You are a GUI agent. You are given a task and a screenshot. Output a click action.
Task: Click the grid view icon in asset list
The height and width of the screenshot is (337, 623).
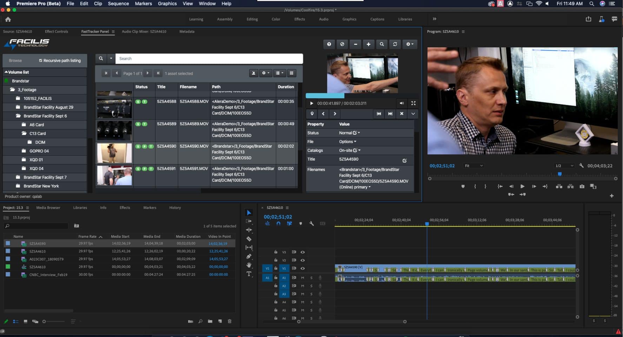[x=291, y=73]
